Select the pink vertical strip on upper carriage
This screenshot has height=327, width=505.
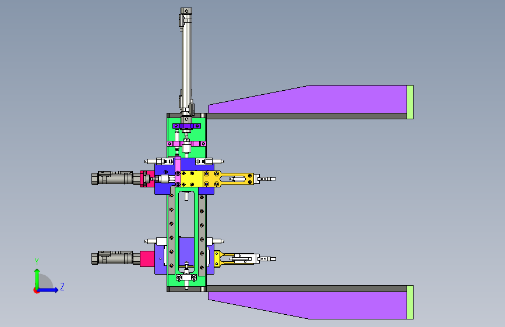coord(178,172)
